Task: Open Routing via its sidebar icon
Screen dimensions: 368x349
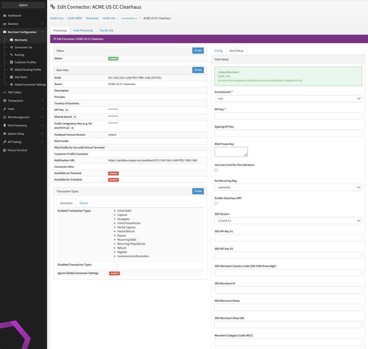Action: pos(11,55)
